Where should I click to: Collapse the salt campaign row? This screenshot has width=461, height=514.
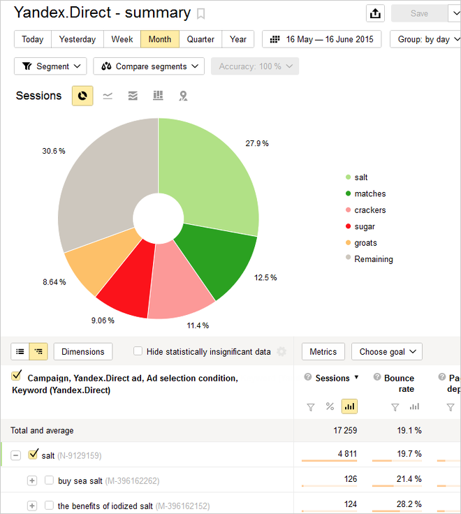(x=15, y=455)
